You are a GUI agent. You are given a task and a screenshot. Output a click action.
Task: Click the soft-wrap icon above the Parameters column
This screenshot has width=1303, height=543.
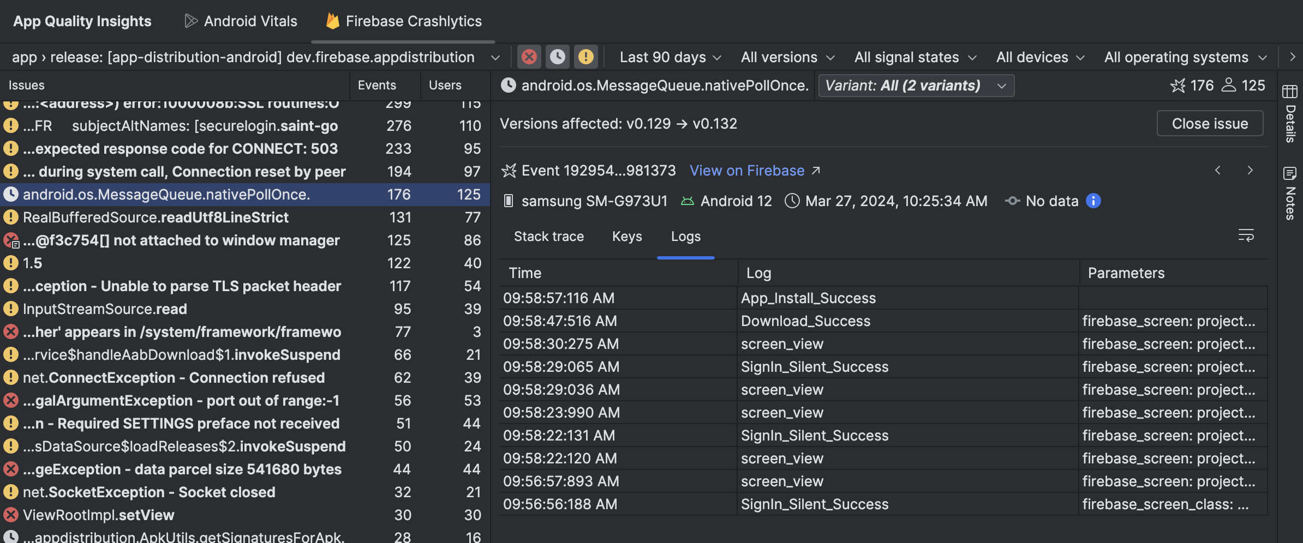point(1246,236)
